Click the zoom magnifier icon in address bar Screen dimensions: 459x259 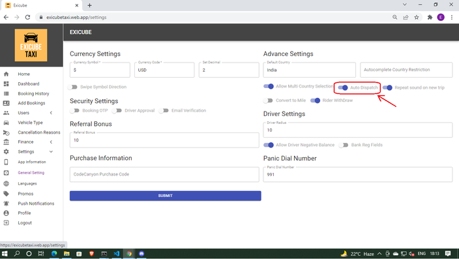395,17
